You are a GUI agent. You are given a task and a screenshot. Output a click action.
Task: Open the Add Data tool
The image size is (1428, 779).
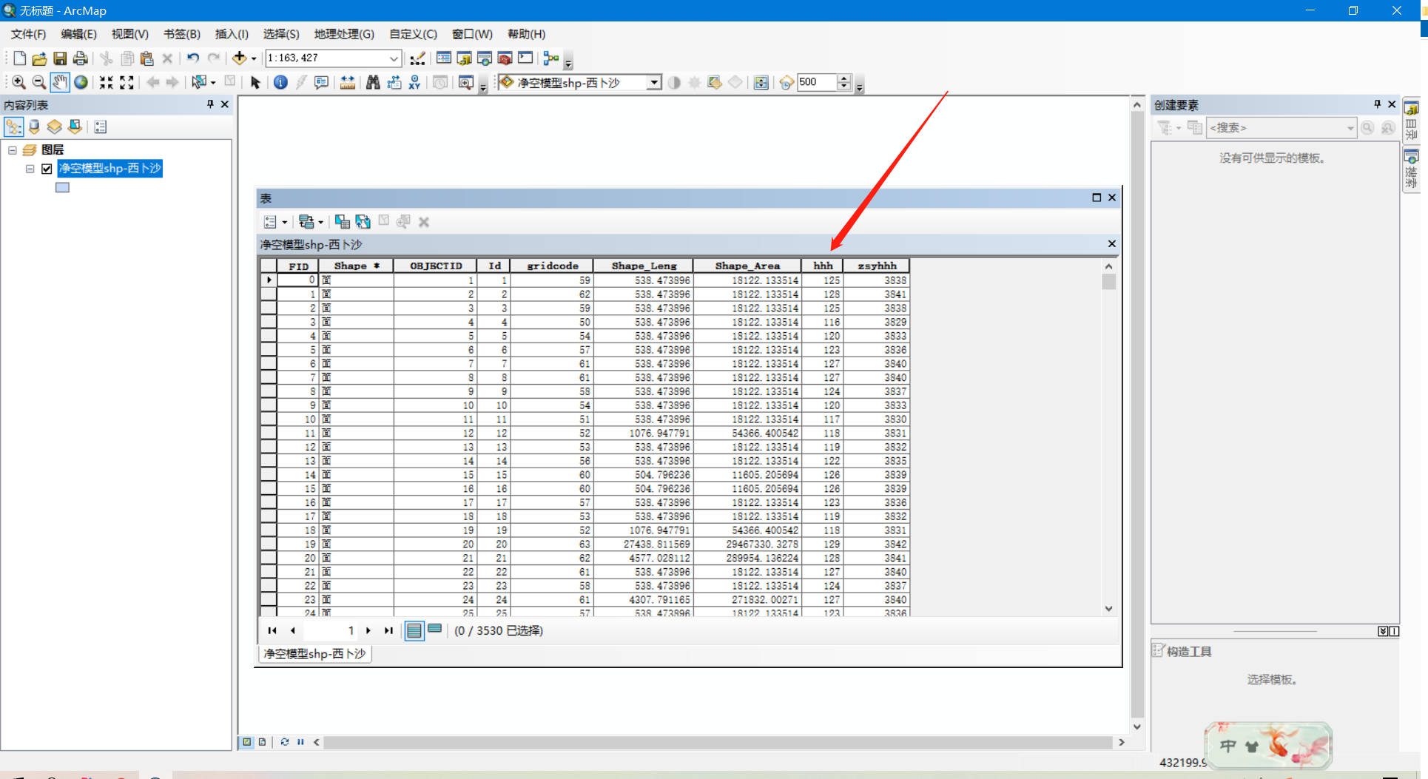(x=238, y=58)
